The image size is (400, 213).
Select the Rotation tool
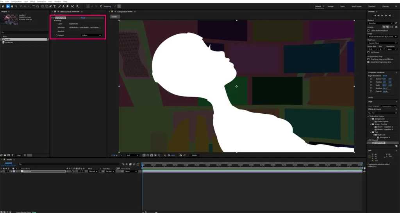pyautogui.click(x=34, y=6)
